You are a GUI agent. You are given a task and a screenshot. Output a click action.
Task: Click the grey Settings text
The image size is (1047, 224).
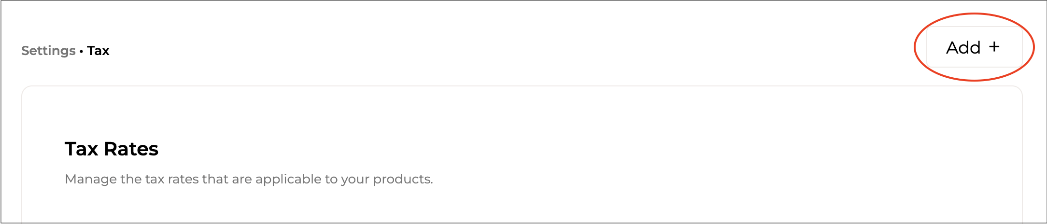pyautogui.click(x=48, y=51)
